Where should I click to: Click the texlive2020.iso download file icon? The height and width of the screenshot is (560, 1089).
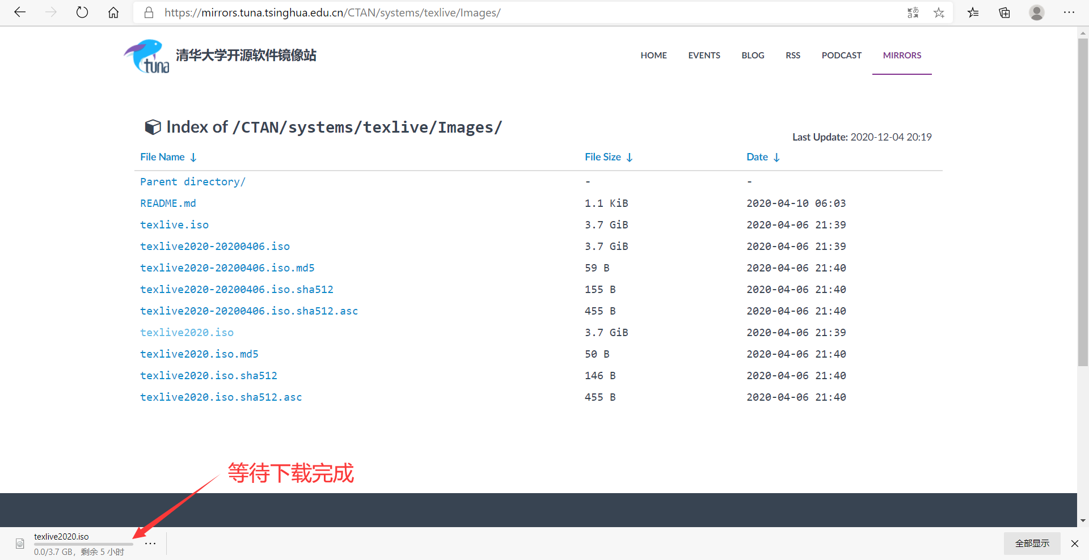[x=20, y=544]
